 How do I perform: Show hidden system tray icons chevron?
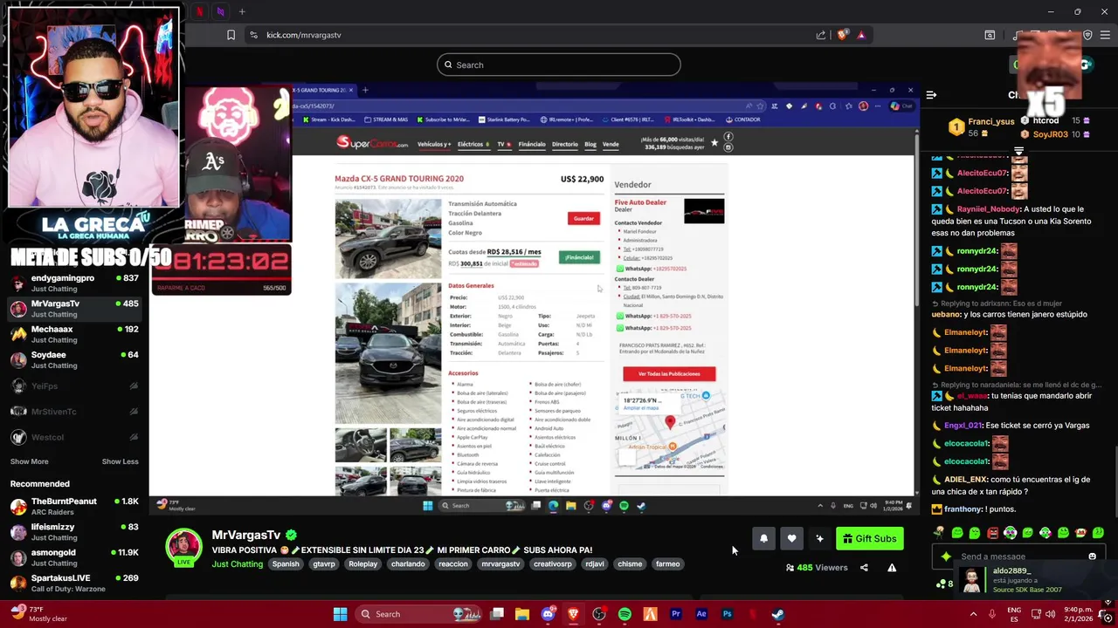click(x=973, y=614)
